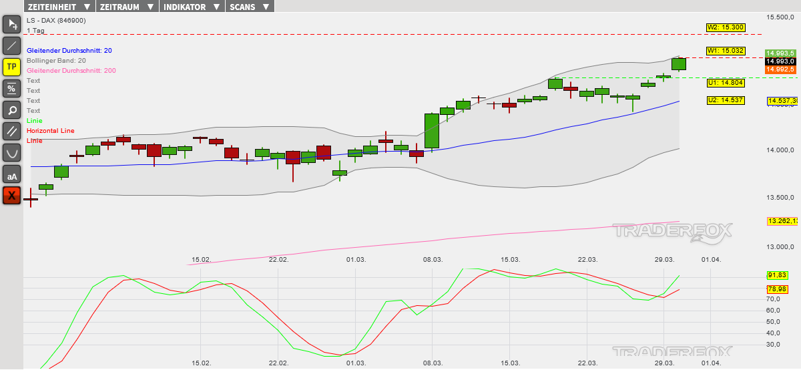Viewport: 801px width, 370px height.
Task: Click the red X delete tool
Action: tap(12, 196)
